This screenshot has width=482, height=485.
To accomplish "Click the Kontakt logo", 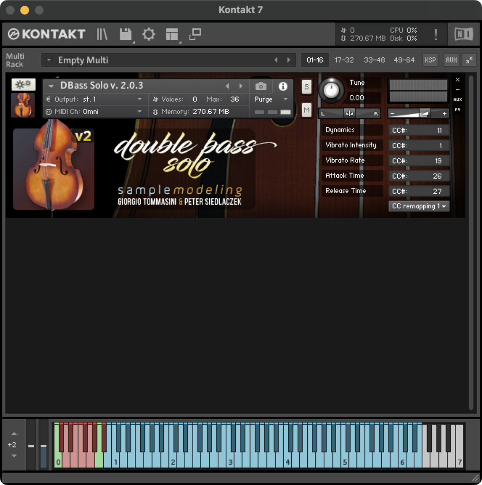I will tap(46, 34).
